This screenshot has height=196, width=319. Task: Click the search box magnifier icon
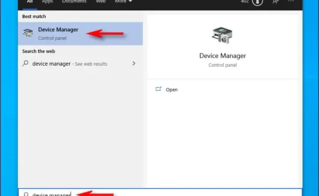point(26,195)
